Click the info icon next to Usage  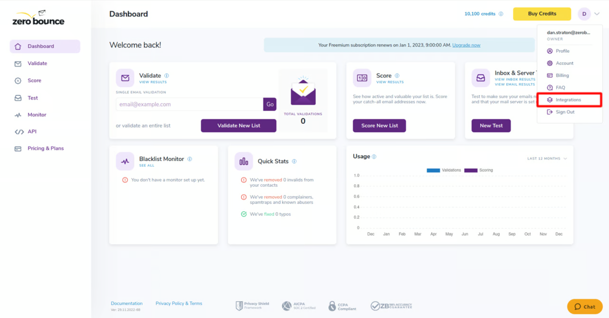(x=374, y=157)
